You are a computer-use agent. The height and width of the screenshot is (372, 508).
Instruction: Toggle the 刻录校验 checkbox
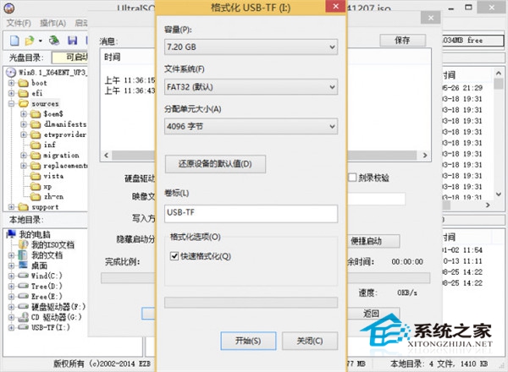point(352,178)
